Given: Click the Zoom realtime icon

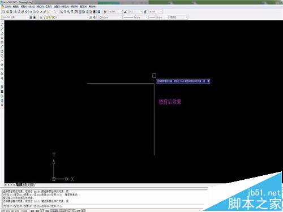Looking at the screenshot, I should (65, 12).
